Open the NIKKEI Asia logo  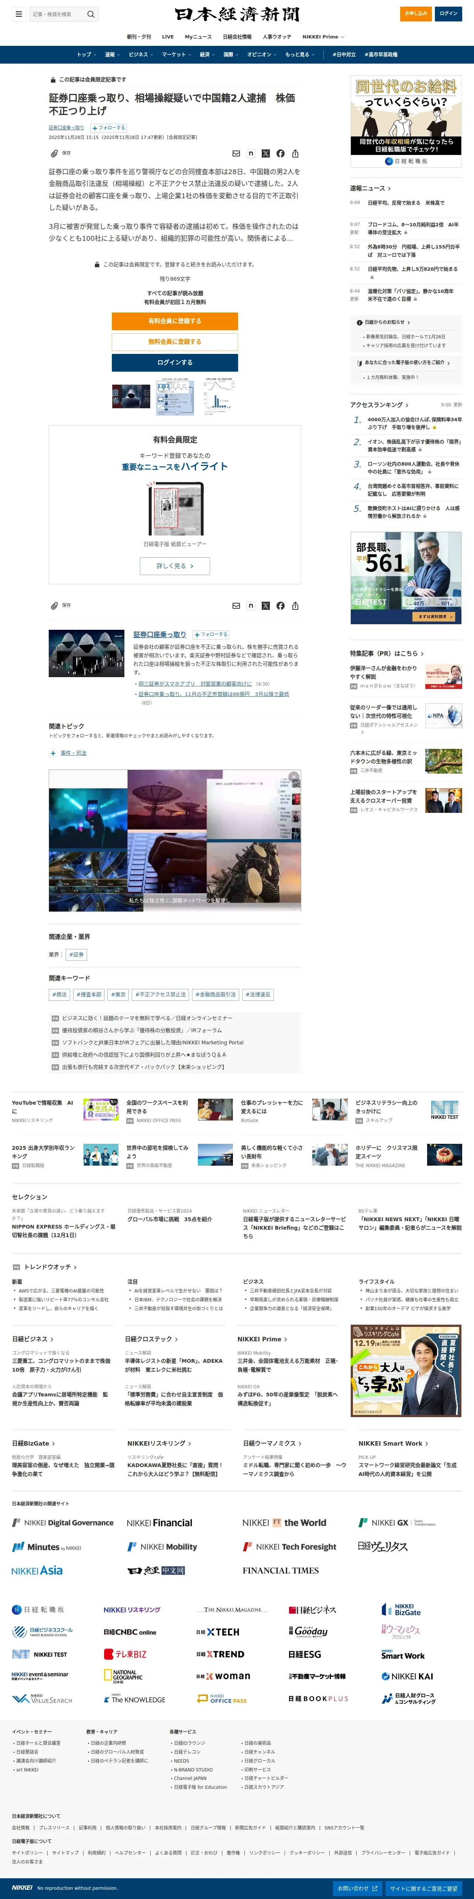(37, 1570)
